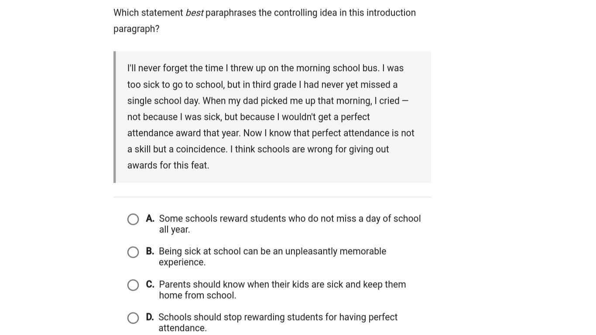Click the divider line above the answers
596x335 pixels.
272,197
